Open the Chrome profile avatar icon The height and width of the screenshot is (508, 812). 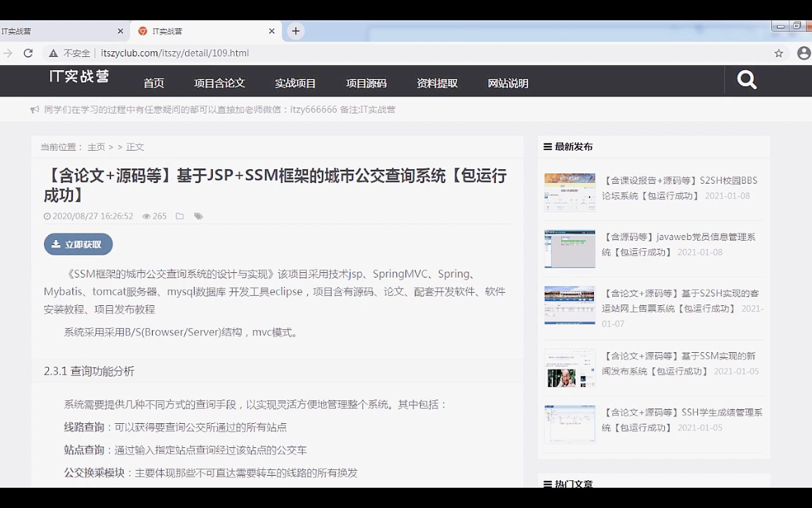(x=804, y=53)
